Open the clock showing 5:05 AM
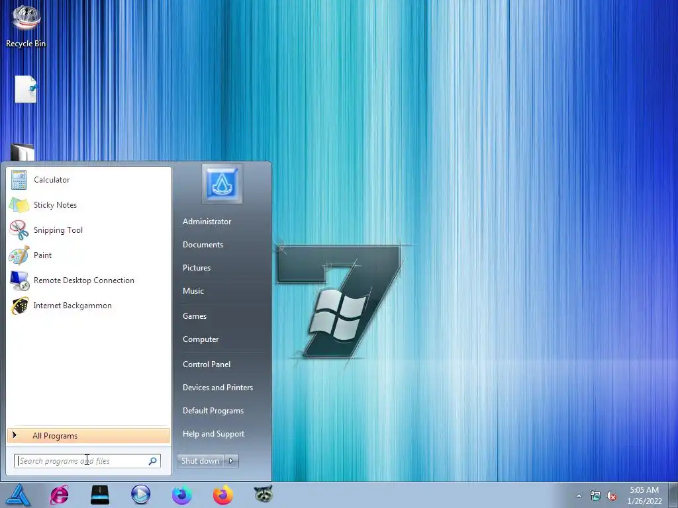The width and height of the screenshot is (678, 508). [x=644, y=490]
